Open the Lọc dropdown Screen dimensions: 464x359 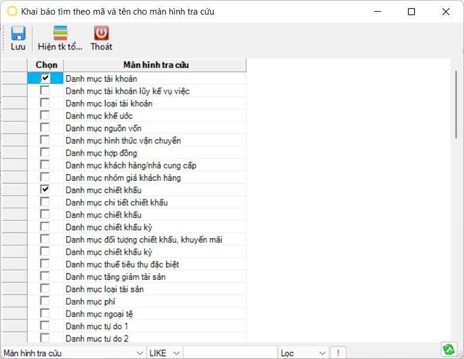(x=322, y=353)
